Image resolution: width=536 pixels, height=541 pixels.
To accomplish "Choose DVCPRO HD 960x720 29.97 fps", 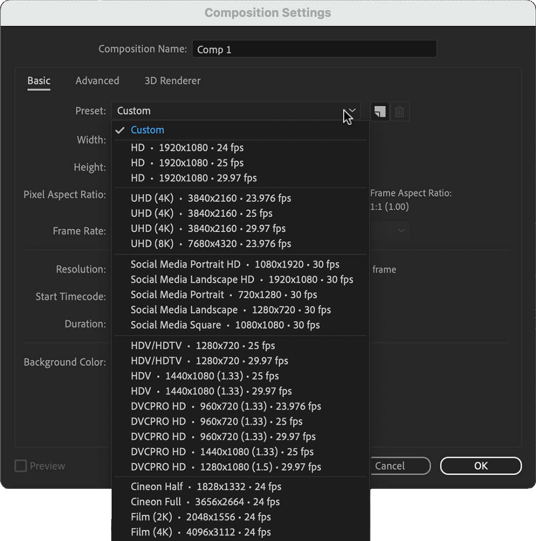I will 240,437.
